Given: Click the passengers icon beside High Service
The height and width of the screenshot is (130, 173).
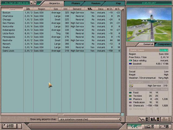Looking at the screenshot, I should tap(131, 86).
